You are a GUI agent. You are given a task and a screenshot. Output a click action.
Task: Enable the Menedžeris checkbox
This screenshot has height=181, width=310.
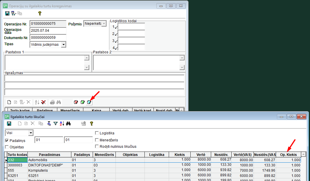(x=97, y=140)
